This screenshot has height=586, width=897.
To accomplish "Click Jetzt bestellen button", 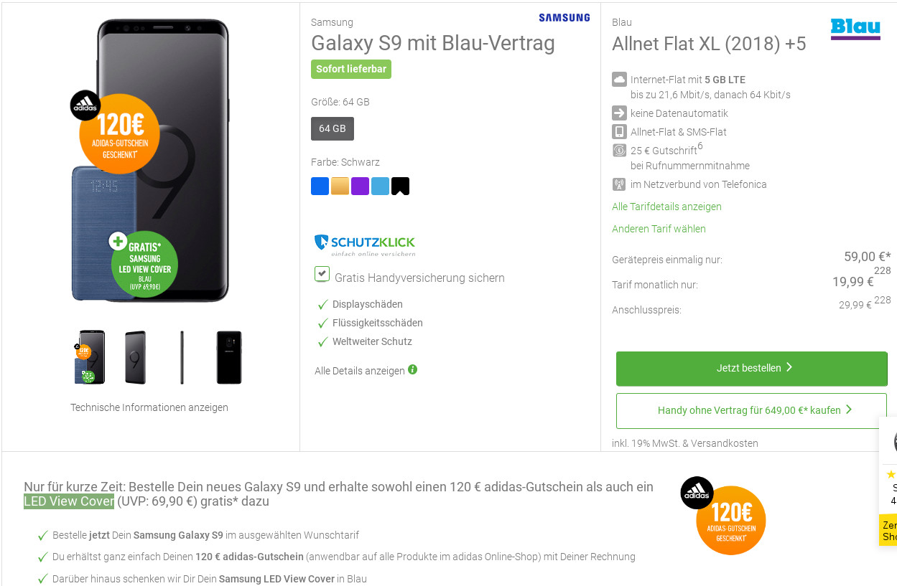I will [751, 368].
